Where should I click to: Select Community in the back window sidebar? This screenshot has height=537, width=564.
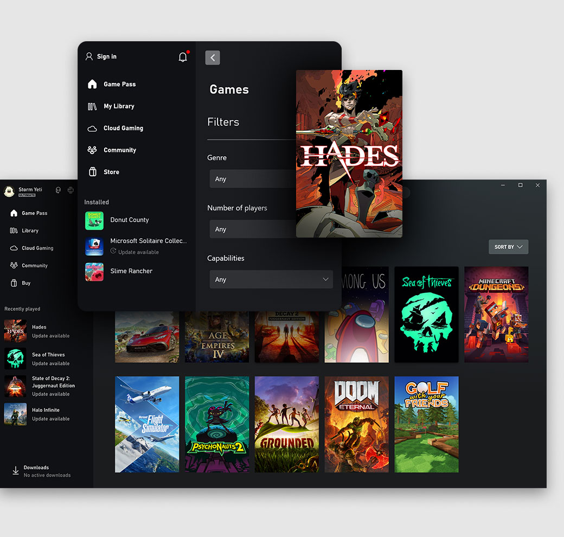29,265
